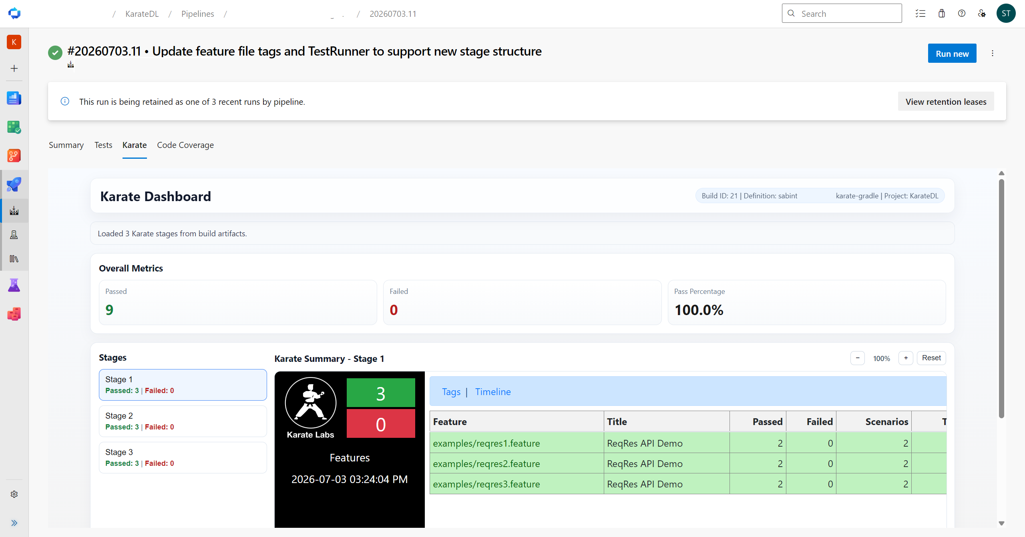The image size is (1025, 537).
Task: Open Test Plans flask icon
Action: (x=14, y=285)
